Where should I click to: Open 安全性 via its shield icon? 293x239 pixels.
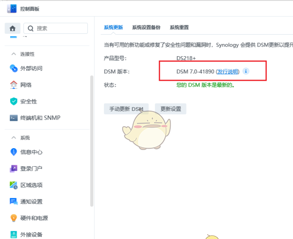pyautogui.click(x=14, y=101)
